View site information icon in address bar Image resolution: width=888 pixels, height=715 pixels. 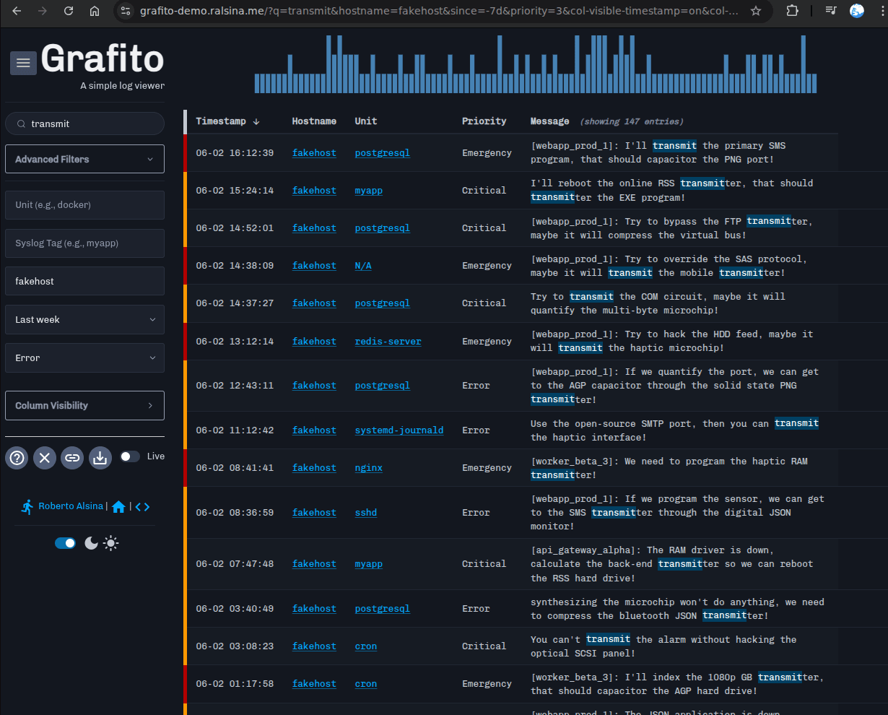(126, 11)
